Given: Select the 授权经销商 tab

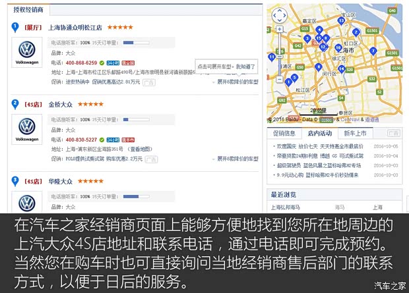Looking at the screenshot, I should 28,11.
